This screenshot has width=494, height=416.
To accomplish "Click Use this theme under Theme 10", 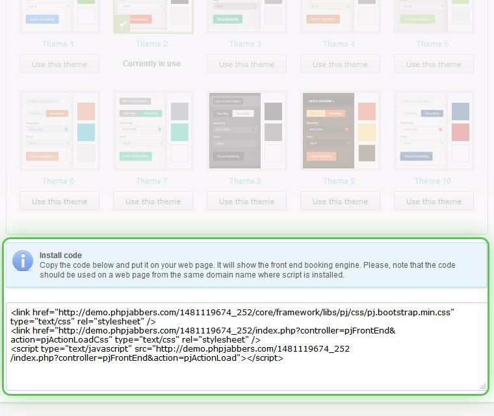I will (x=434, y=201).
